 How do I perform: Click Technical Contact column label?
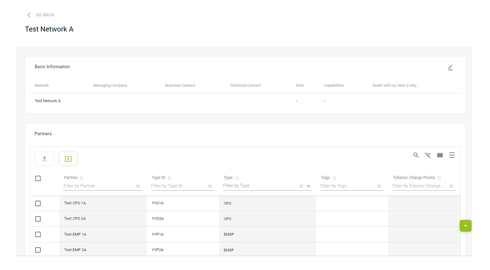pyautogui.click(x=245, y=85)
